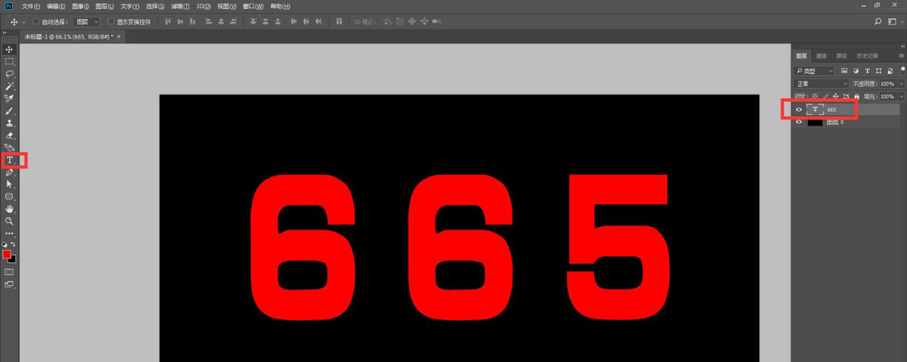
Task: Open the workspace switcher dropdown
Action: 895,22
